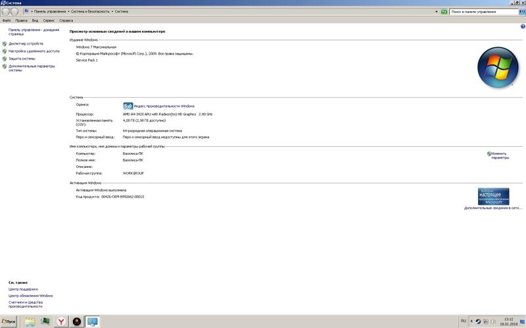Click the 64-разрядная операционная система text
The image size is (526, 328).
(x=153, y=131)
